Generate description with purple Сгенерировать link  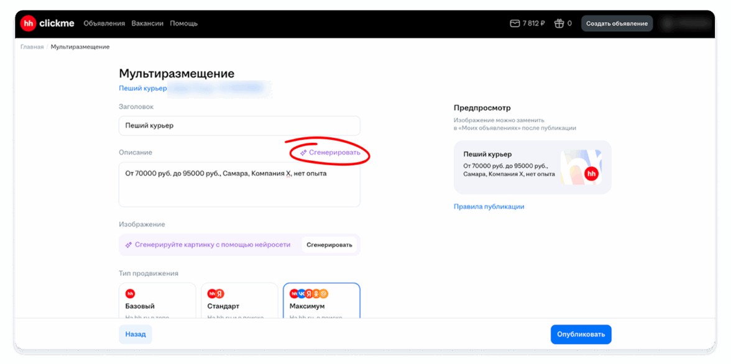(334, 153)
